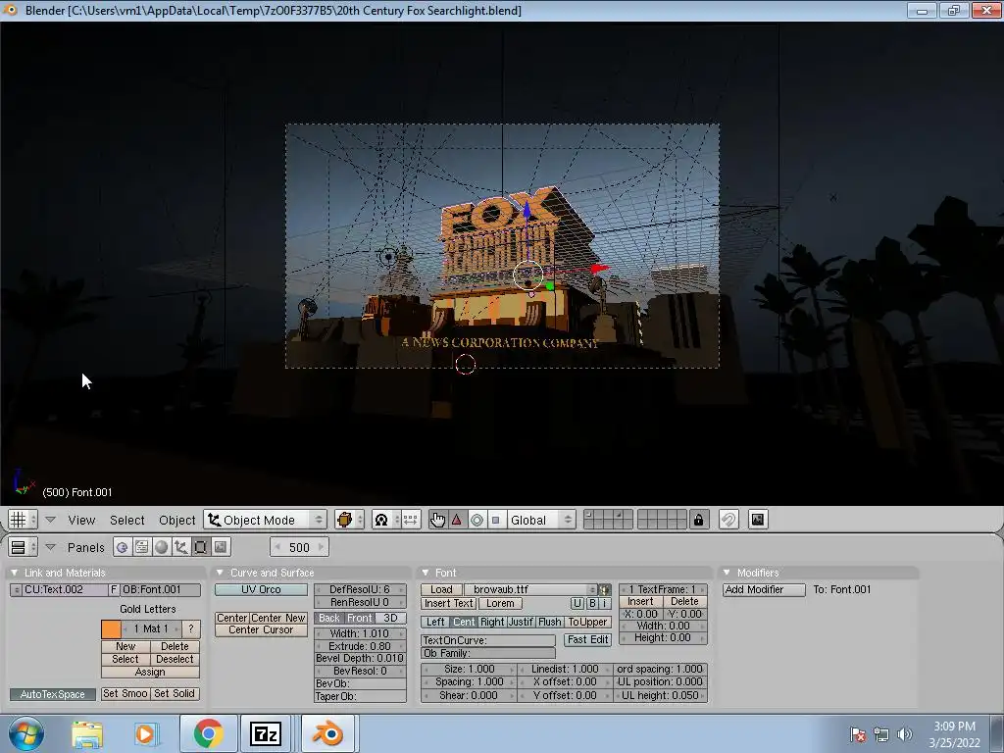This screenshot has width=1004, height=753.
Task: Toggle the Front curve fill option
Action: pyautogui.click(x=359, y=618)
